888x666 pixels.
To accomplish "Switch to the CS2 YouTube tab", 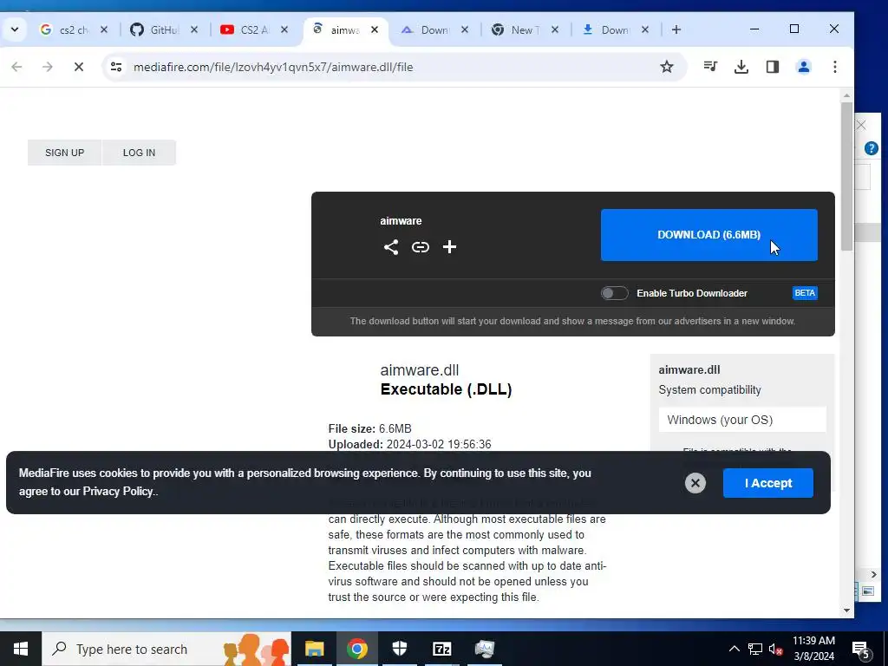I will click(x=255, y=29).
